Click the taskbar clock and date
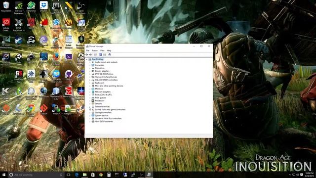The height and width of the screenshot is (178, 316). point(310,175)
